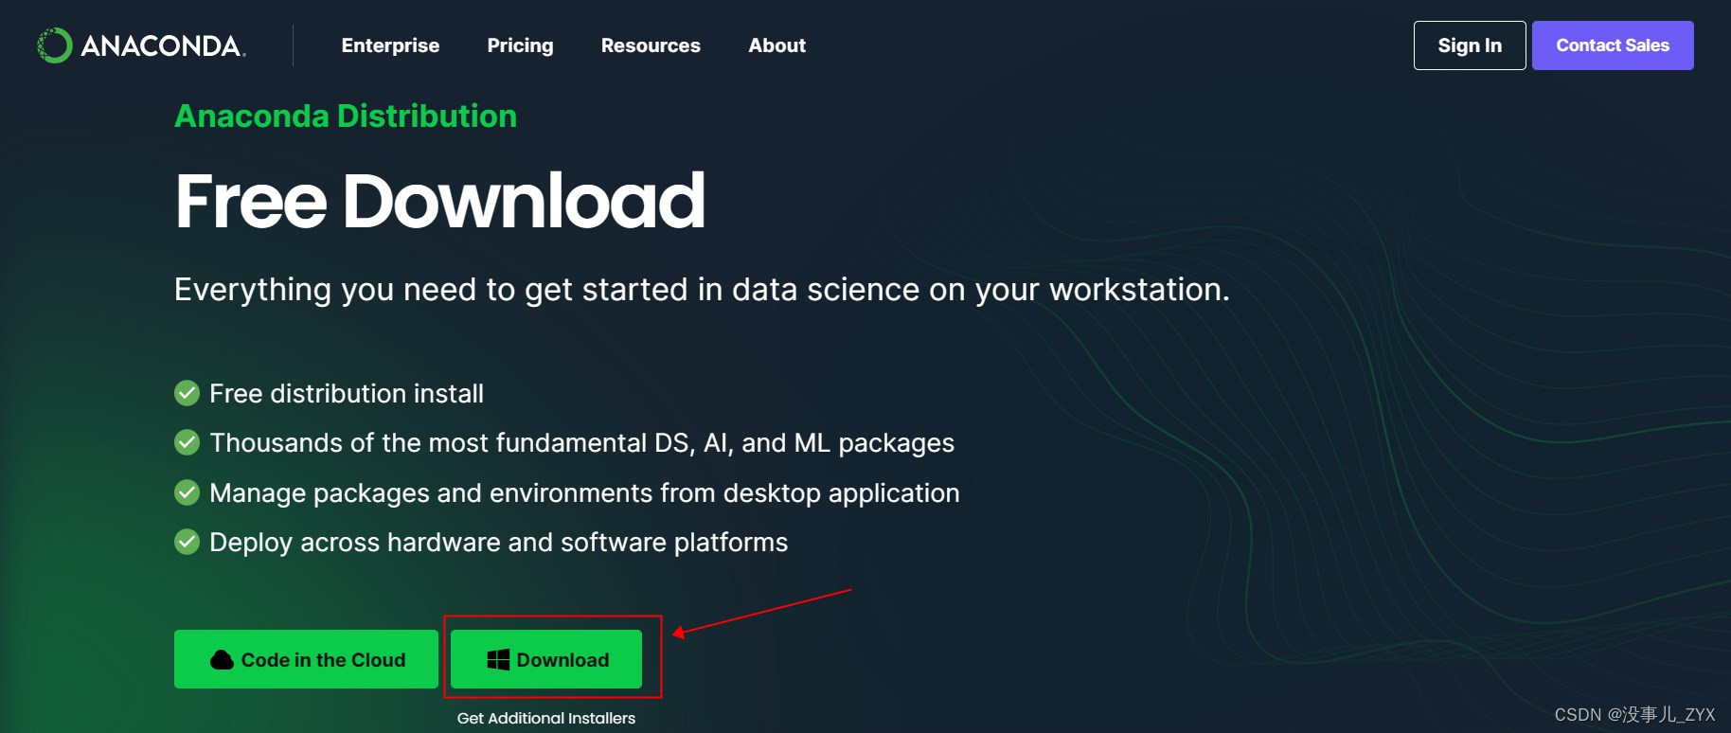
Task: Click the text 'Free distribution install'
Action: (347, 393)
